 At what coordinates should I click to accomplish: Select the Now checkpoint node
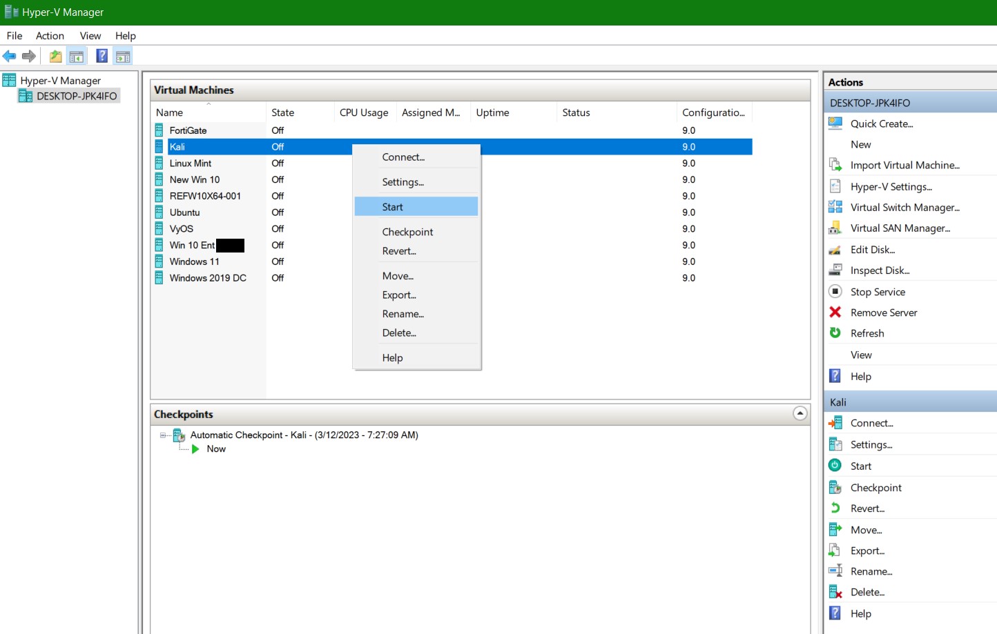click(216, 449)
